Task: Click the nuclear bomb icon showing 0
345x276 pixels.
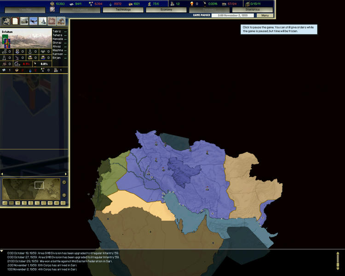Action: tap(192, 4)
